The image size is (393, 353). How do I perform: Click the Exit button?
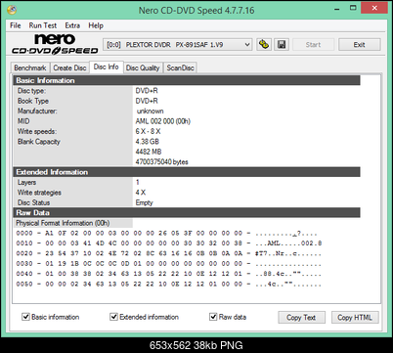click(360, 45)
